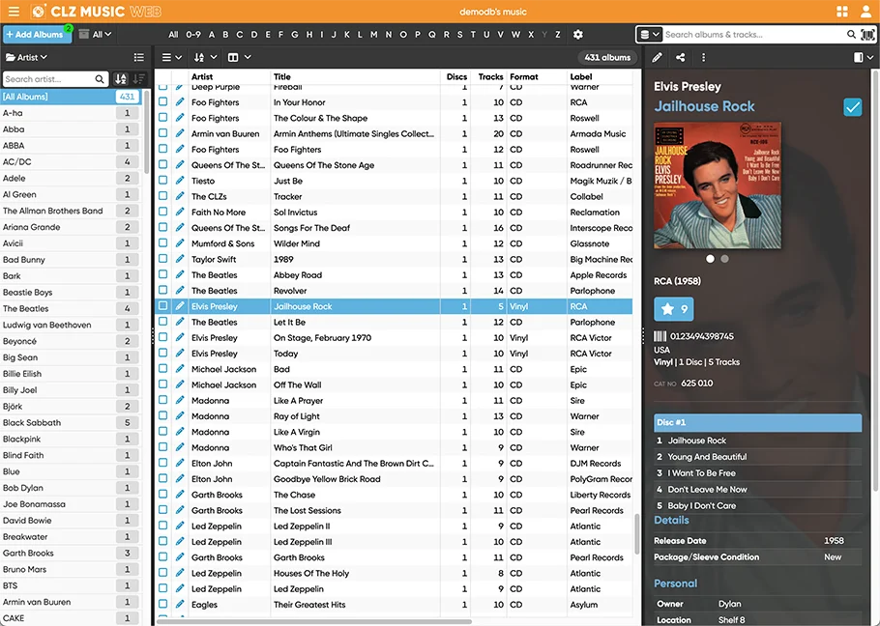Image resolution: width=880 pixels, height=626 pixels.
Task: Edit the selected album with toolbar pencil
Action: (x=657, y=57)
